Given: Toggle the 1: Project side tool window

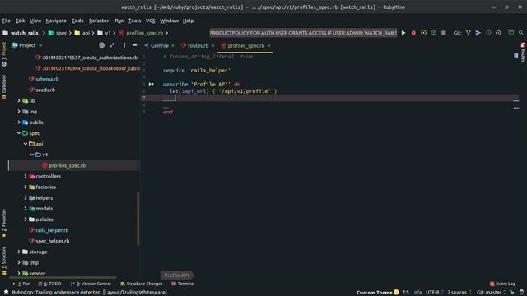Looking at the screenshot, I should click(4, 54).
